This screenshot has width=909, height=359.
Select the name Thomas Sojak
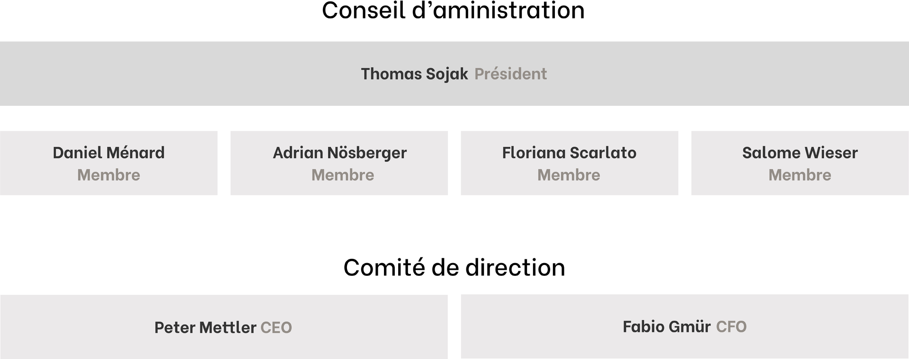coord(414,74)
